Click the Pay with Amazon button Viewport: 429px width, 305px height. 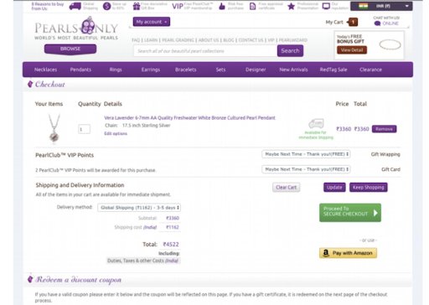(x=348, y=253)
